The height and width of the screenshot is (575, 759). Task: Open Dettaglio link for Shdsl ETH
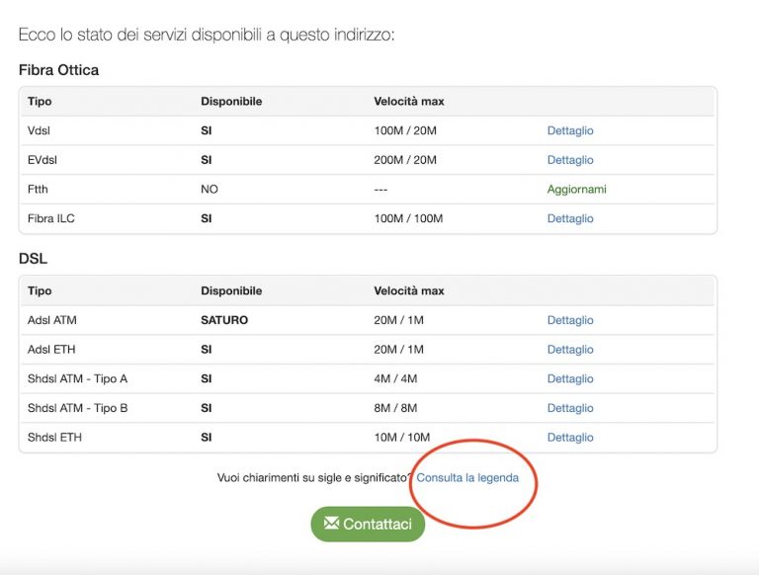[570, 437]
